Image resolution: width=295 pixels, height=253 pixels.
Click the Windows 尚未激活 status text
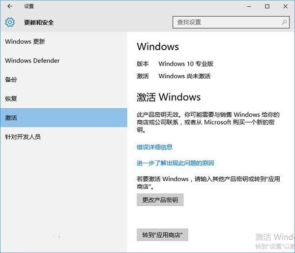(184, 76)
